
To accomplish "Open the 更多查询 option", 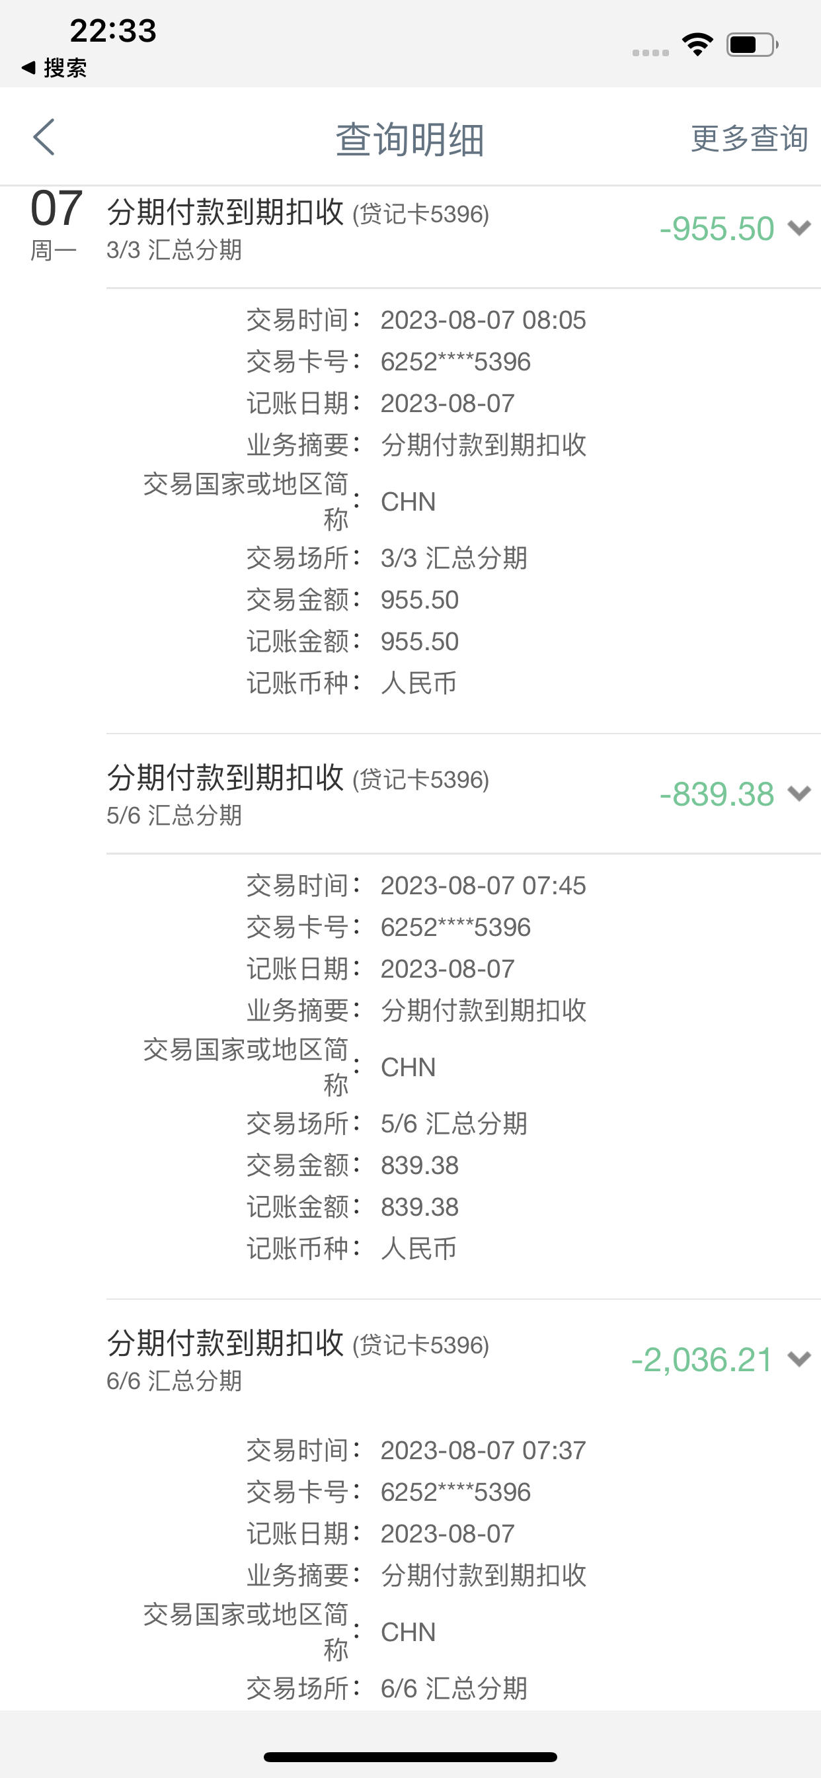I will point(749,138).
